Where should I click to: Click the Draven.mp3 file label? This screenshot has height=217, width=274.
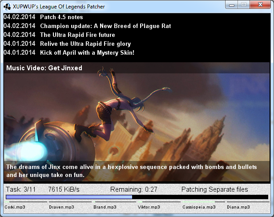tap(61, 207)
